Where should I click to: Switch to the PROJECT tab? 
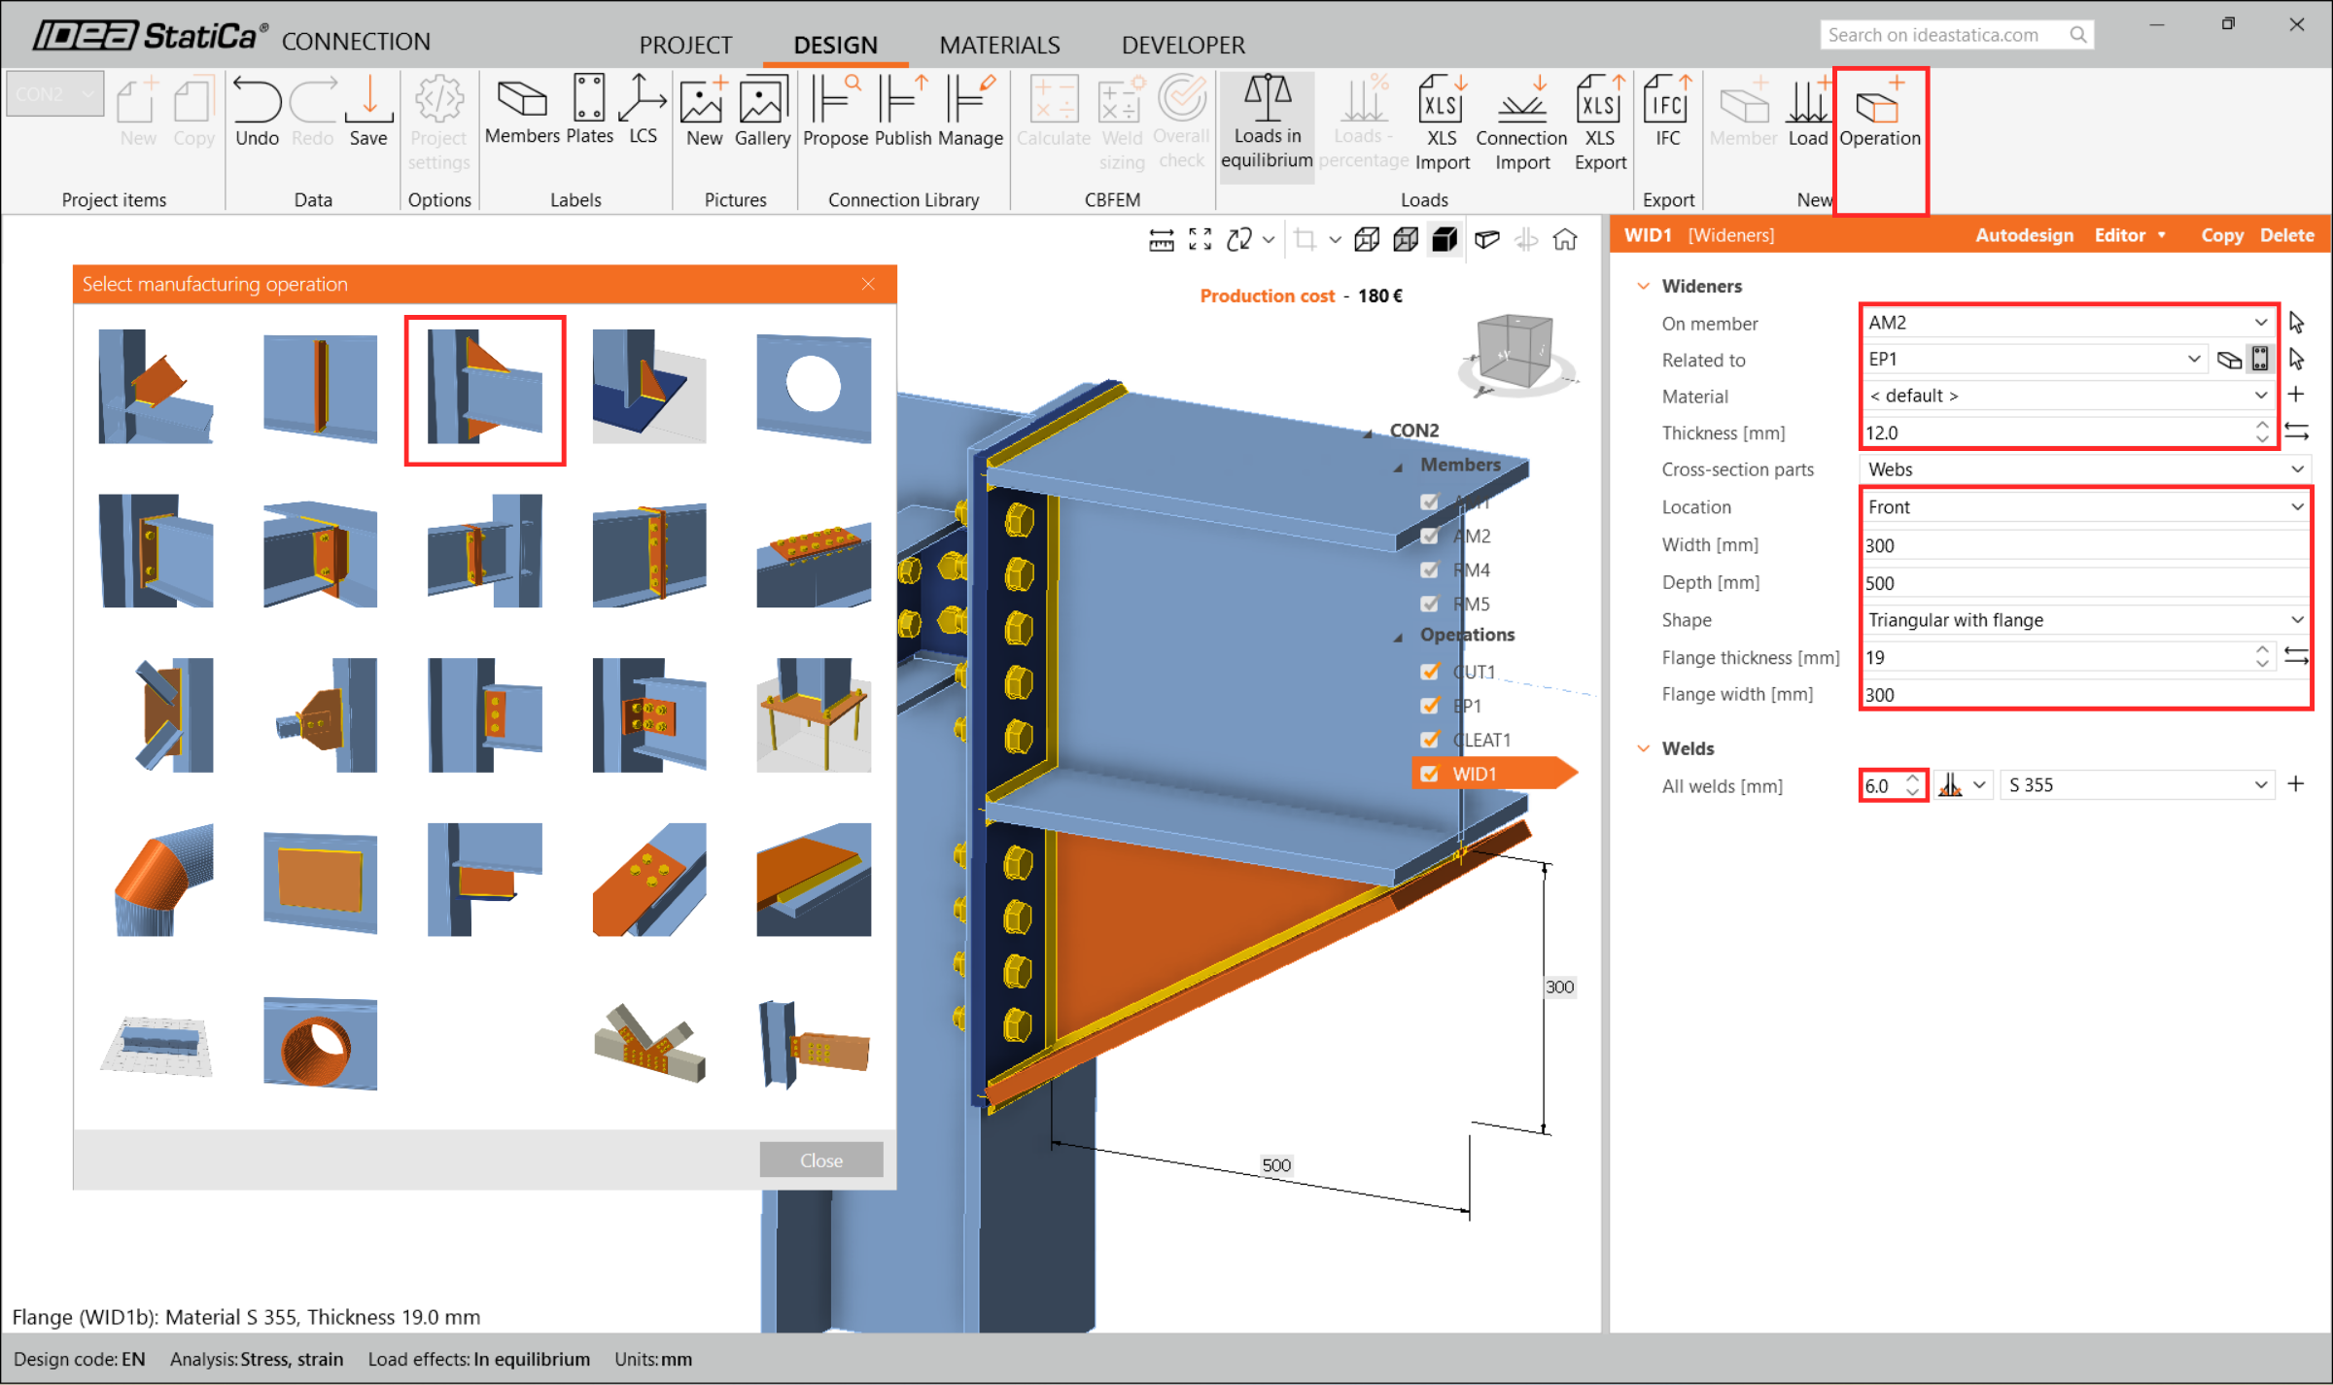[685, 45]
